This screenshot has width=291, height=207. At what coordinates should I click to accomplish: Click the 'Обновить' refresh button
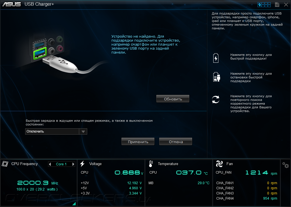(173, 99)
